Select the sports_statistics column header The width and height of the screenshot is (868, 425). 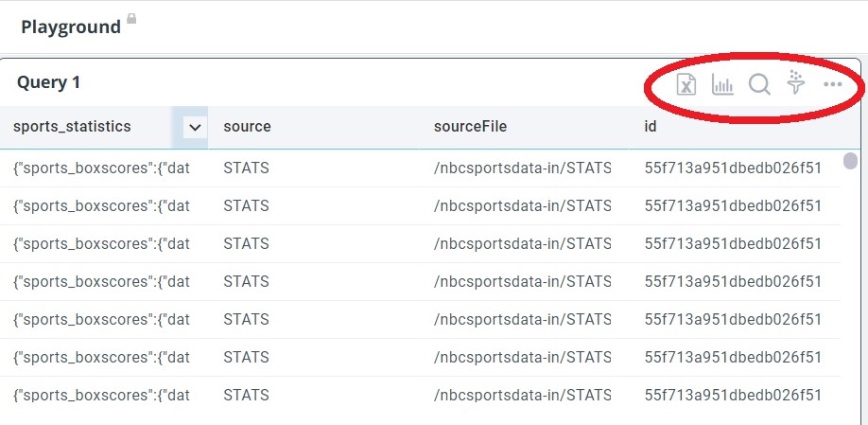[73, 127]
